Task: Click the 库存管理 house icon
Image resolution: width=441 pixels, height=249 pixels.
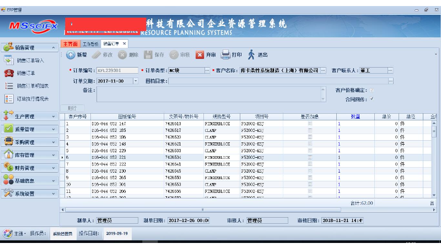Action: [x=8, y=154]
